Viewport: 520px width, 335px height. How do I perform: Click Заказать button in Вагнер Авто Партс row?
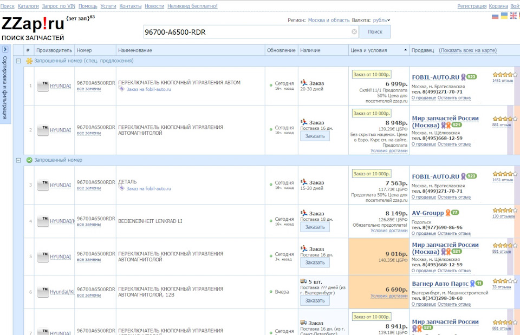315,300
